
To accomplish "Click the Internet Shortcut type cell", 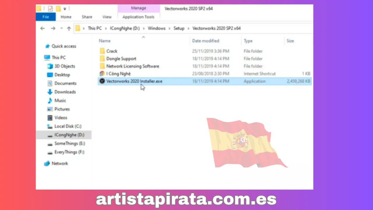I will click(x=260, y=74).
